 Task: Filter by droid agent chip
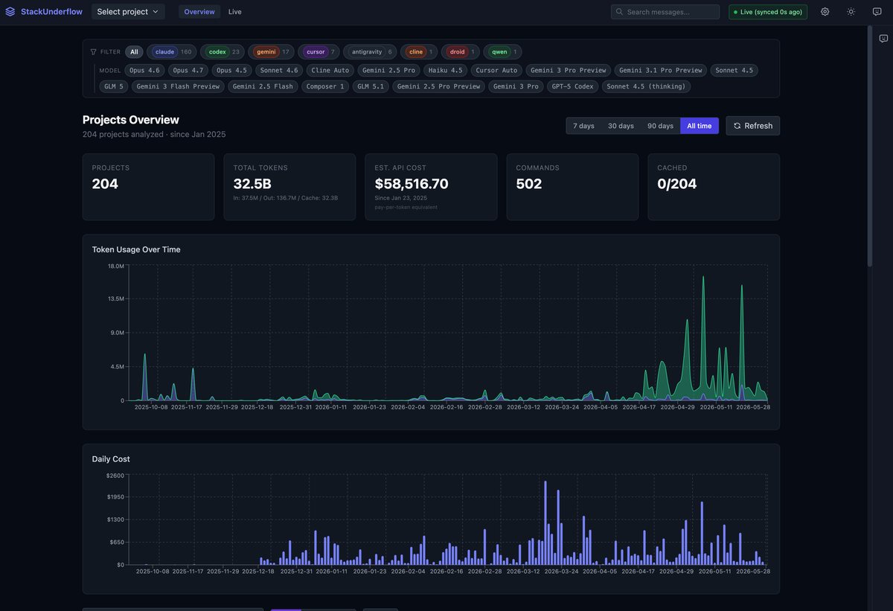[x=460, y=52]
